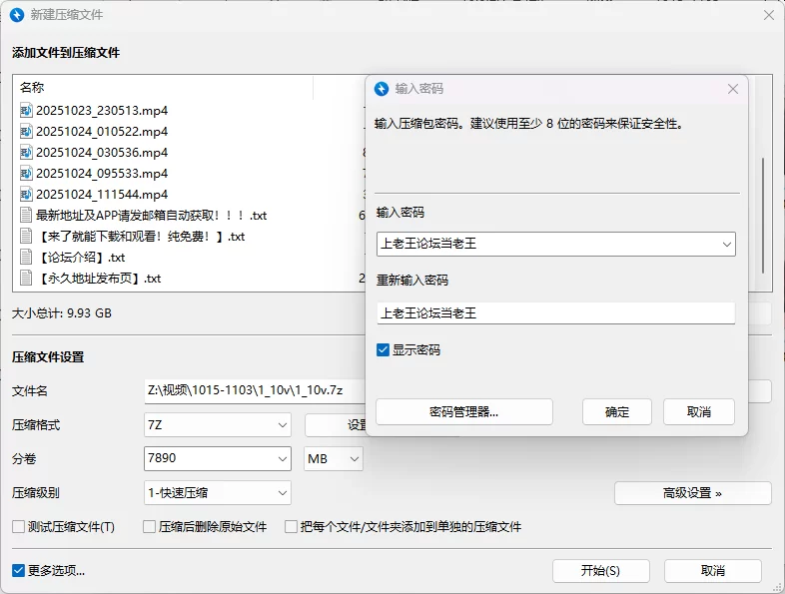Uncheck the 显示密码 checkbox

(384, 350)
